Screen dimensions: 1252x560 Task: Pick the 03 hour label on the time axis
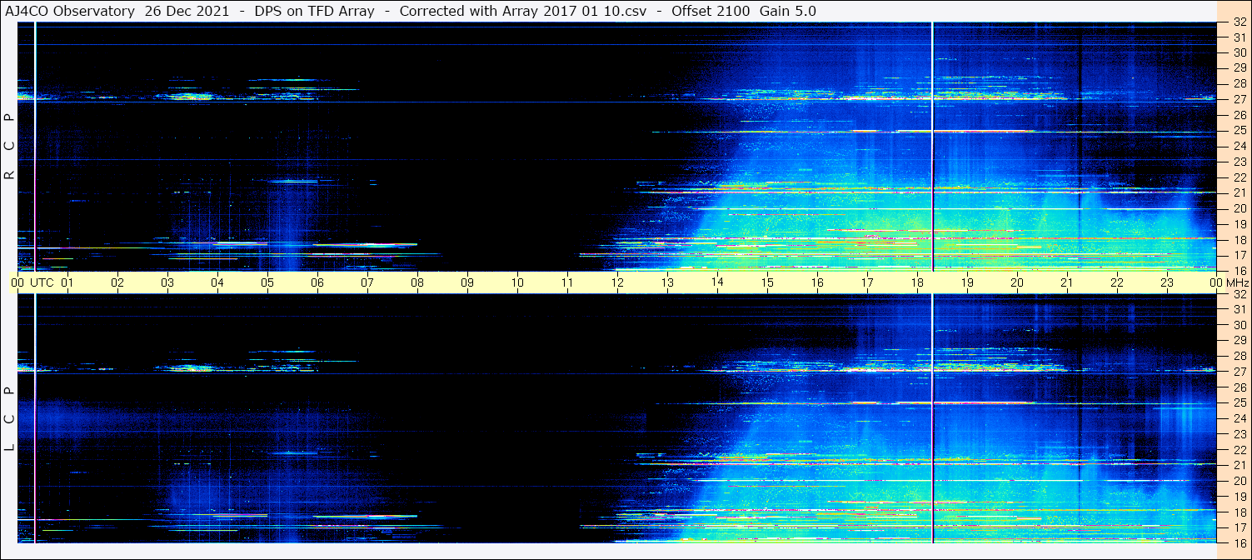[167, 282]
